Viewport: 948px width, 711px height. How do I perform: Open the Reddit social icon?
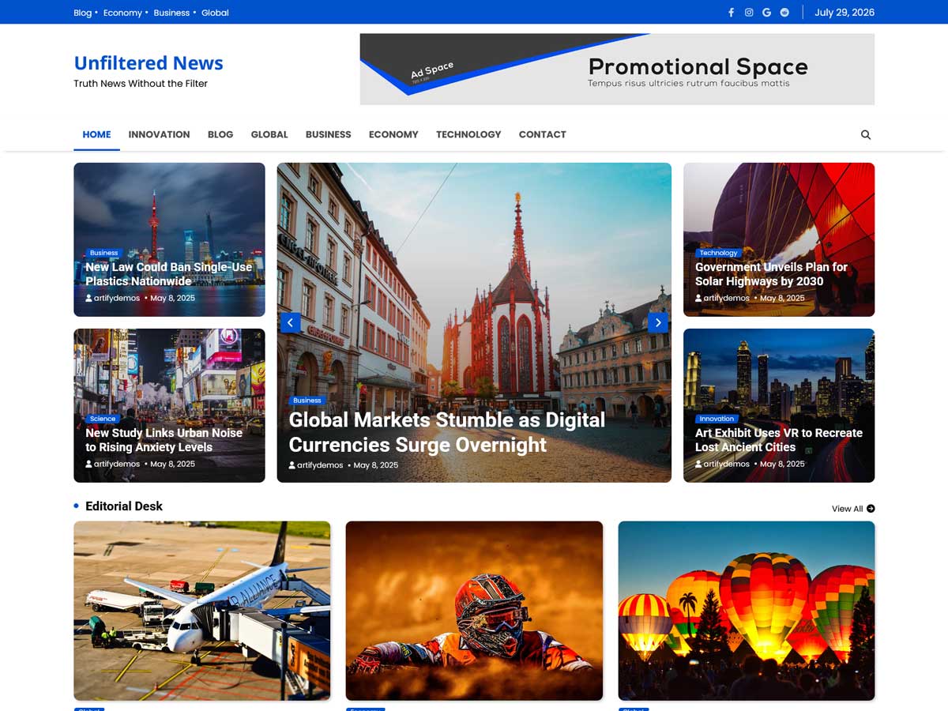coord(784,13)
